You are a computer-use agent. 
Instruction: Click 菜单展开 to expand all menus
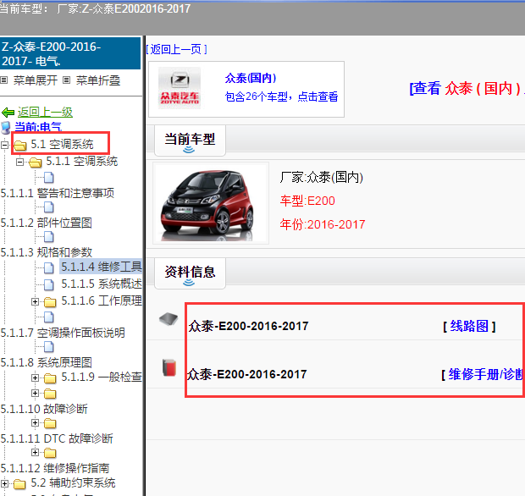36,80
